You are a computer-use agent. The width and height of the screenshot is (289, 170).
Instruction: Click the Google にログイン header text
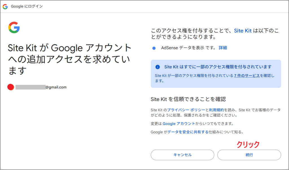[x=27, y=6]
